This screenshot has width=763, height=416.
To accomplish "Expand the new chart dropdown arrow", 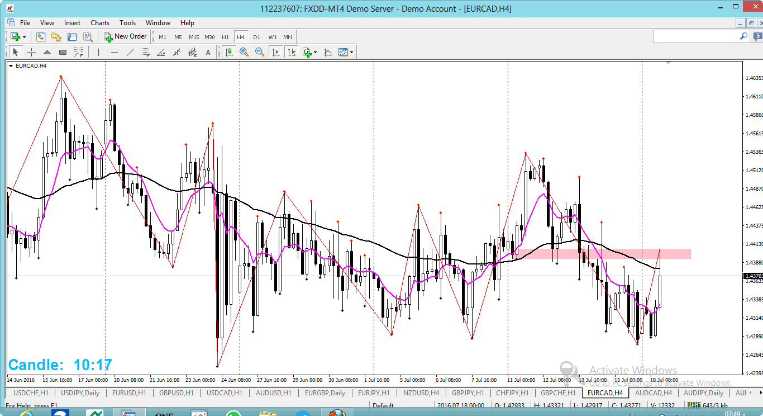I will [24, 37].
